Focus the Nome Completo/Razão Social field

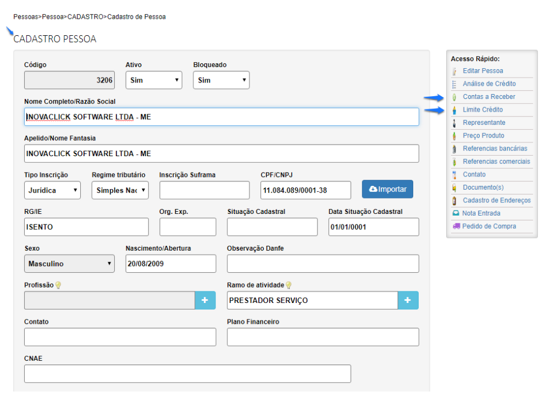point(221,117)
